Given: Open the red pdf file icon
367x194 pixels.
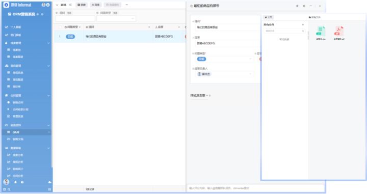Looking at the screenshot, I should coord(339,32).
